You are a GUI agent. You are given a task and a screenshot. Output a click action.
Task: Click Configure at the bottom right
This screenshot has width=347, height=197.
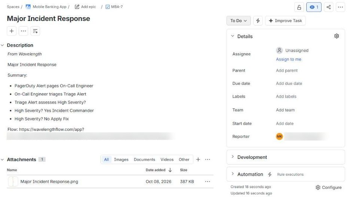click(328, 187)
